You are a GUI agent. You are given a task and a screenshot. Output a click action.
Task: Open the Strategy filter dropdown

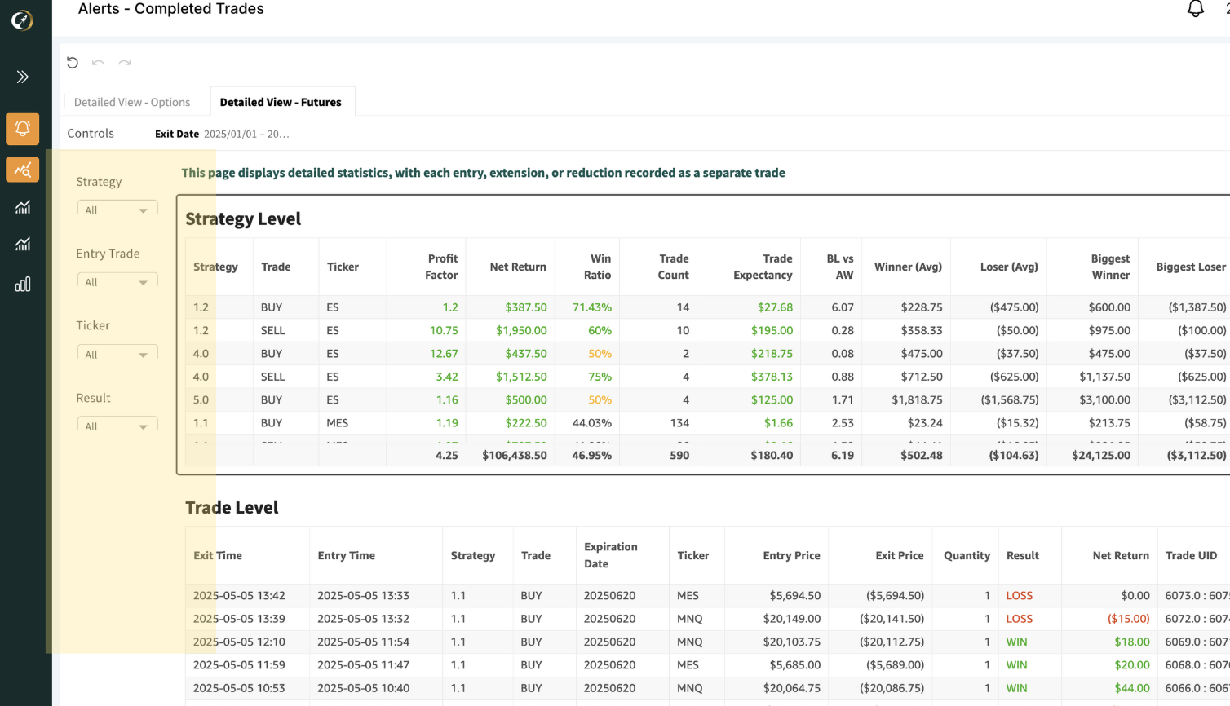pyautogui.click(x=117, y=210)
